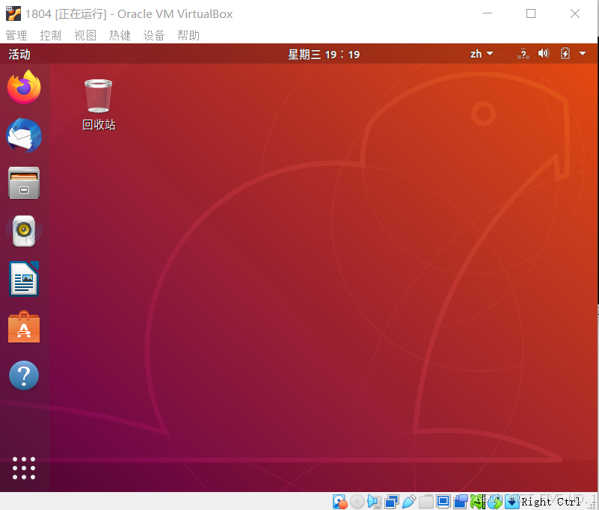The height and width of the screenshot is (510, 599).
Task: Open the 设备 menu
Action: (x=154, y=35)
